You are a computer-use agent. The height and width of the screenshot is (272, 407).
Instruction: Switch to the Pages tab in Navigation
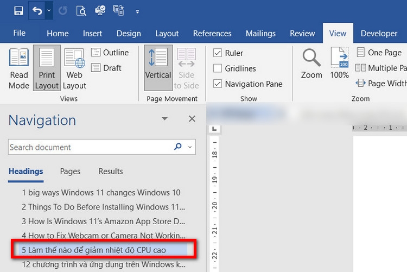[70, 171]
